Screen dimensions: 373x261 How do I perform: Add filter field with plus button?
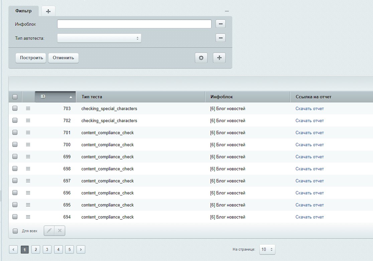(x=219, y=58)
